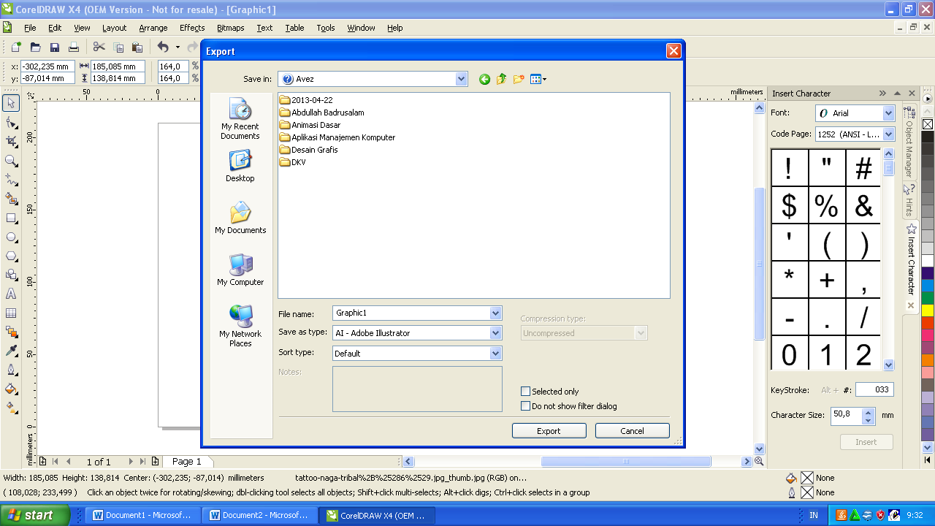
Task: Select the Interactive Blend tool
Action: pos(11,332)
